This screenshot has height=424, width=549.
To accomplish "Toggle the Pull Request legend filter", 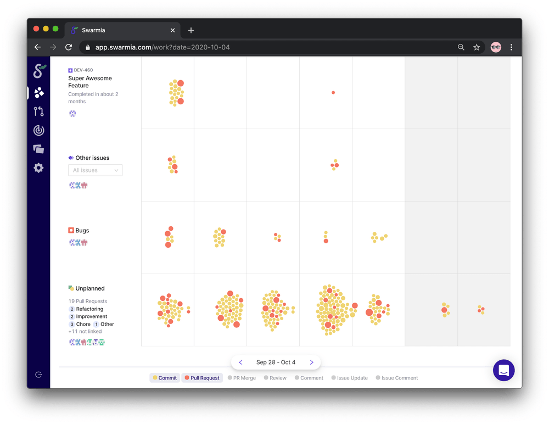I will coord(203,377).
